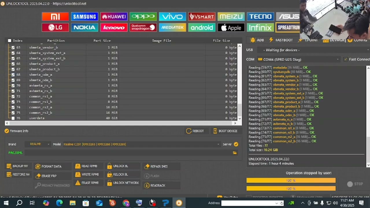Select the vivo brand logo
The height and width of the screenshot is (208, 370).
click(172, 16)
